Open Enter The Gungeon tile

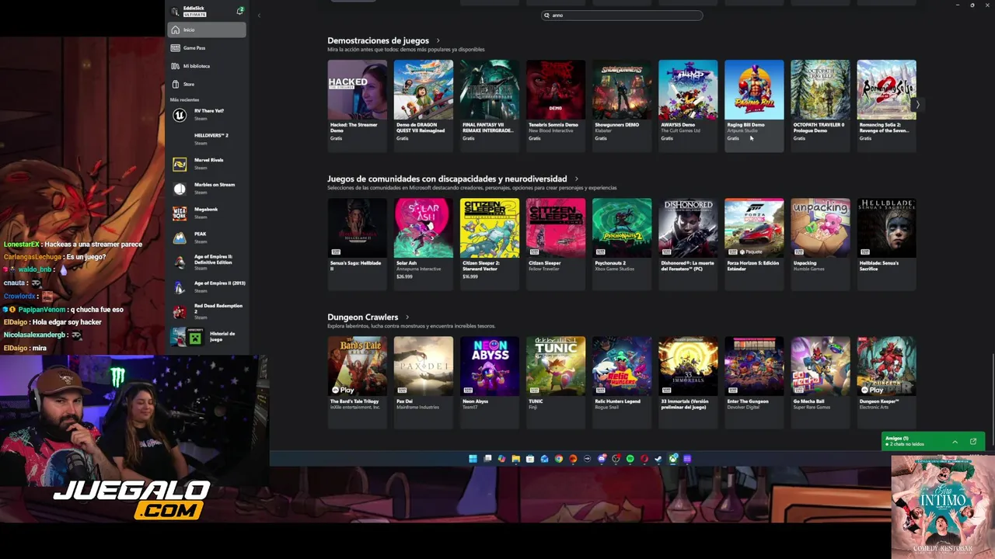pyautogui.click(x=754, y=381)
